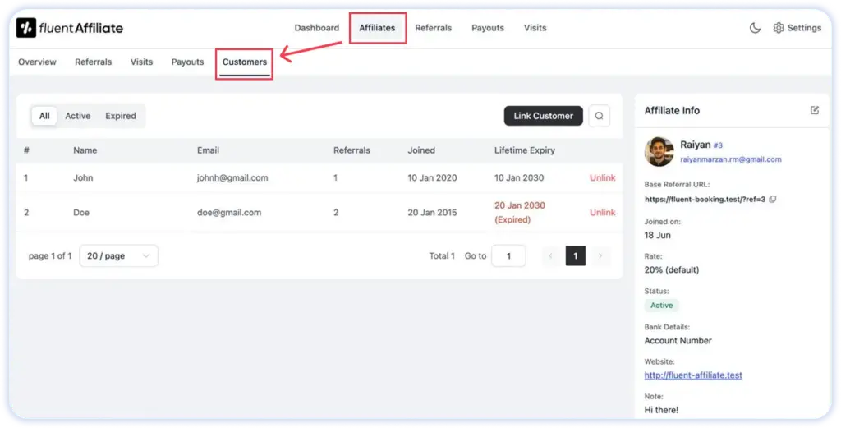Switch to the Referrals sub-tab

pyautogui.click(x=94, y=62)
